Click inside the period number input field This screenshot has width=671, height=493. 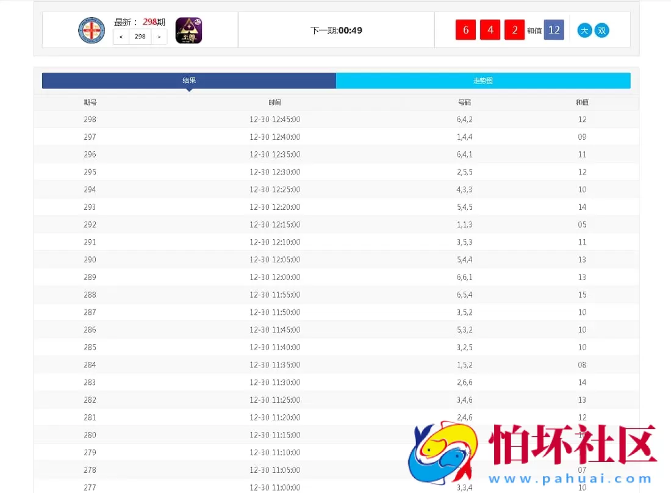coord(140,37)
